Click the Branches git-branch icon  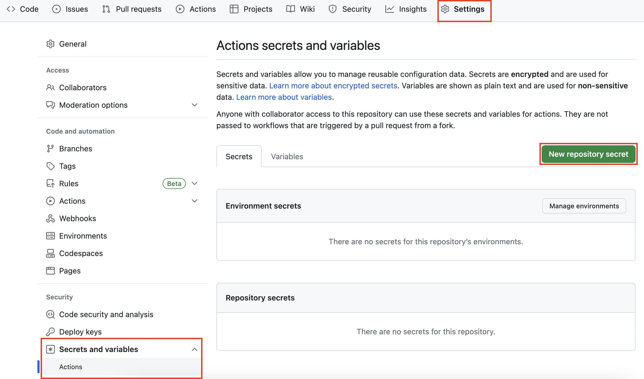coord(50,149)
